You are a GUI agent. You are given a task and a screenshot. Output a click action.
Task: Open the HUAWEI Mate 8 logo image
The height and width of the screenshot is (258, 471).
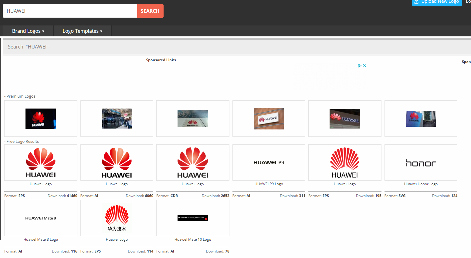[41, 218]
